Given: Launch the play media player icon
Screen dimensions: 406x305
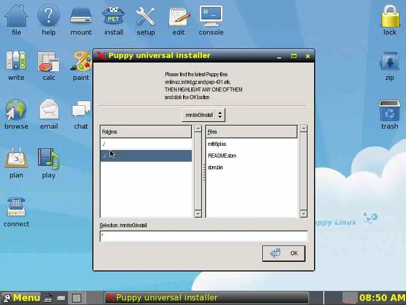Looking at the screenshot, I should [x=49, y=163].
